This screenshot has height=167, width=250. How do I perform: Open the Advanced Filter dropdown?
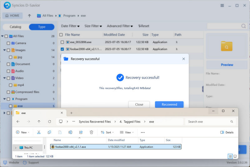pos(120,26)
